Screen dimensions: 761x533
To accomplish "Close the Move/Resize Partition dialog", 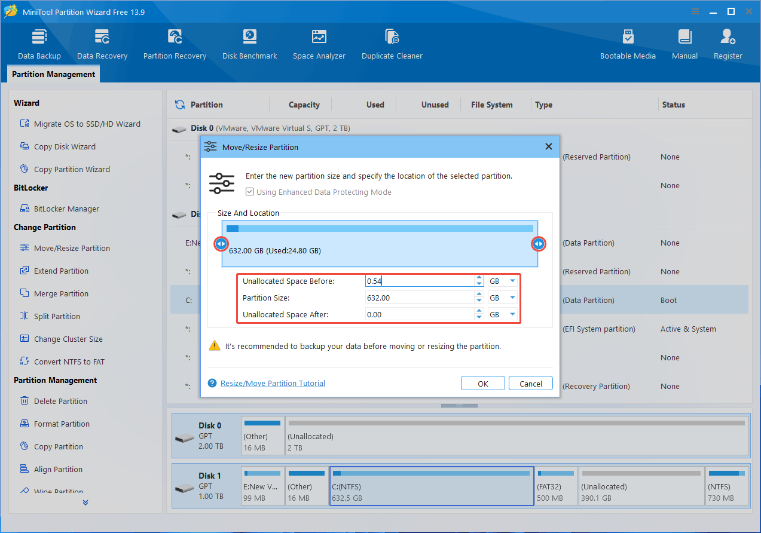I will click(x=549, y=146).
